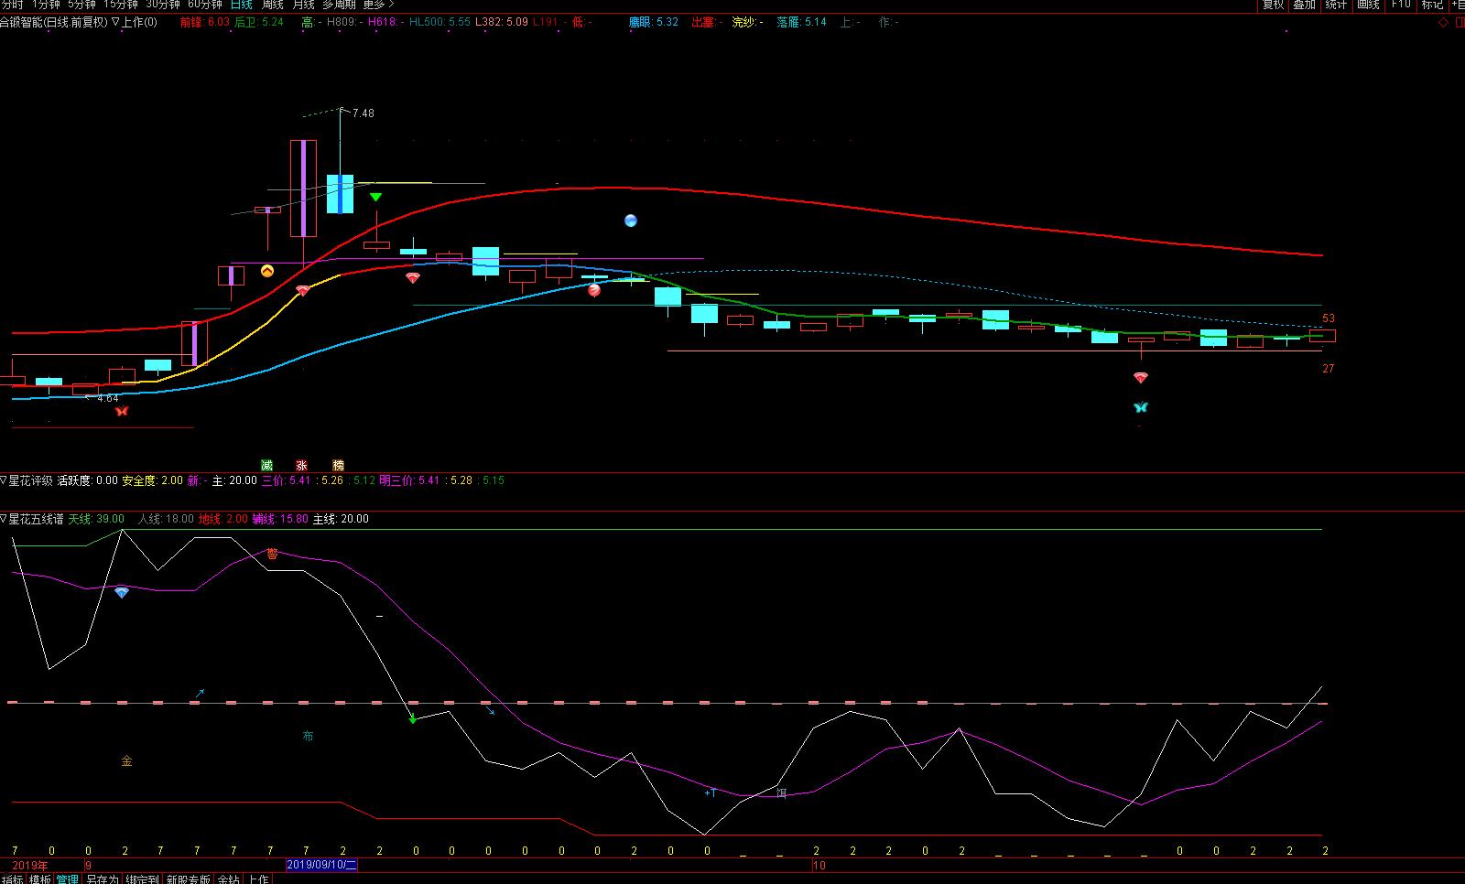The width and height of the screenshot is (1465, 884).
Task: Click the red gem above the cyan butterfly
Action: 1140,378
